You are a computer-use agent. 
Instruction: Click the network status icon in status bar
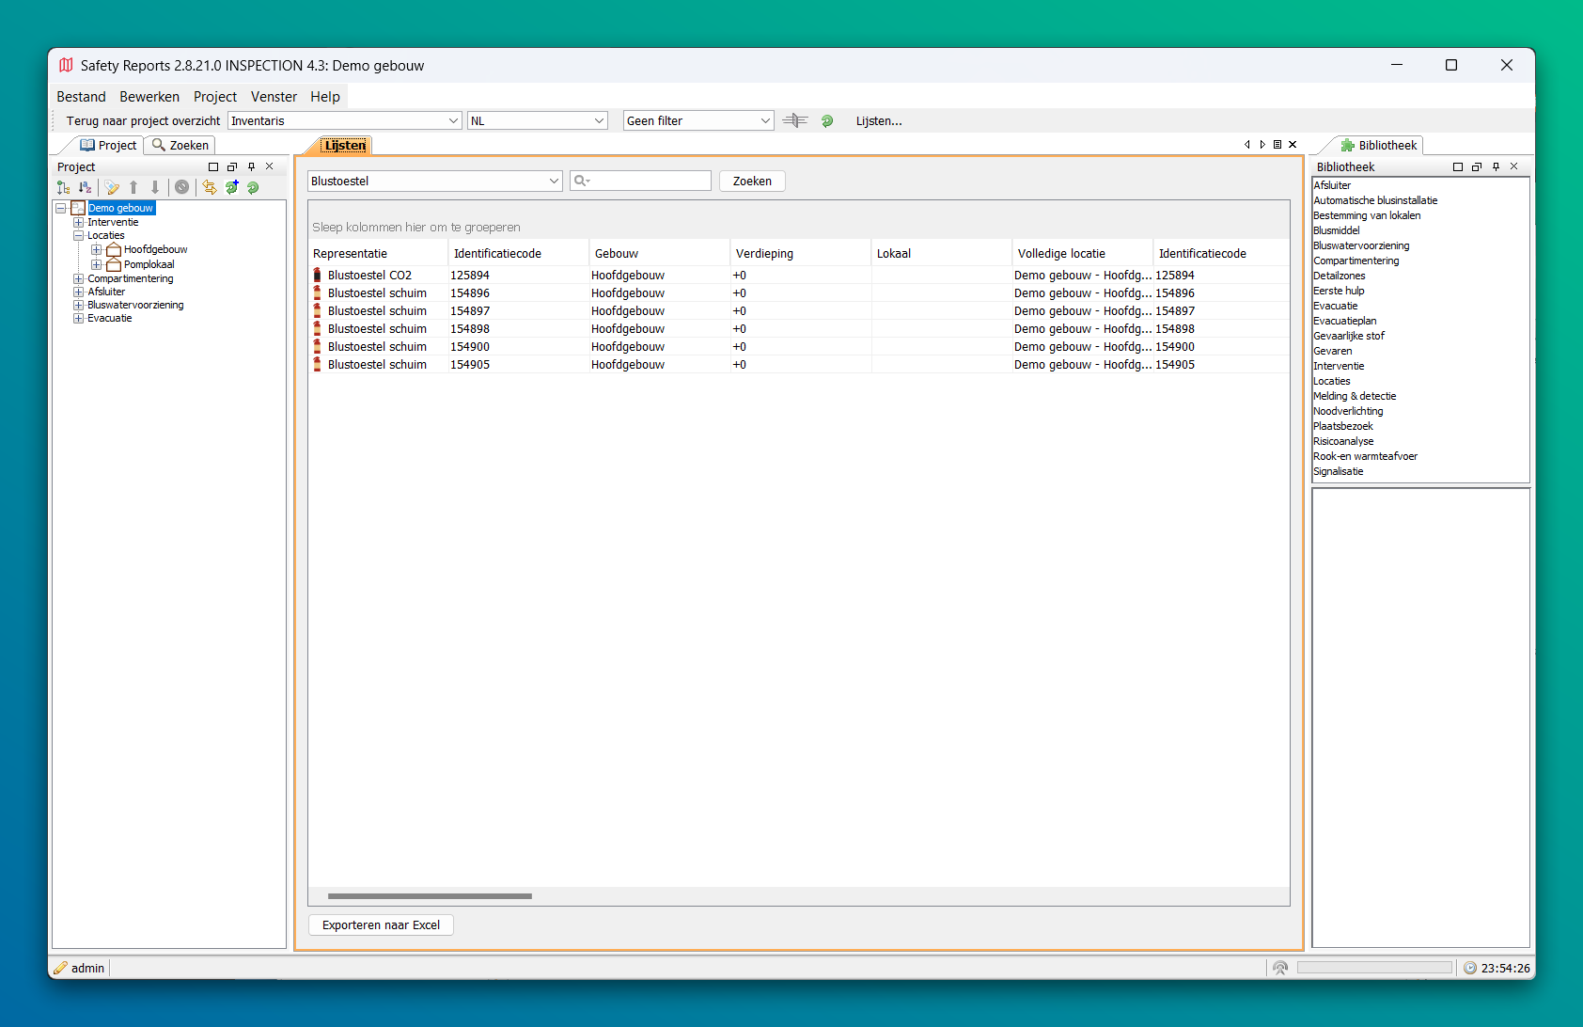(x=1279, y=968)
